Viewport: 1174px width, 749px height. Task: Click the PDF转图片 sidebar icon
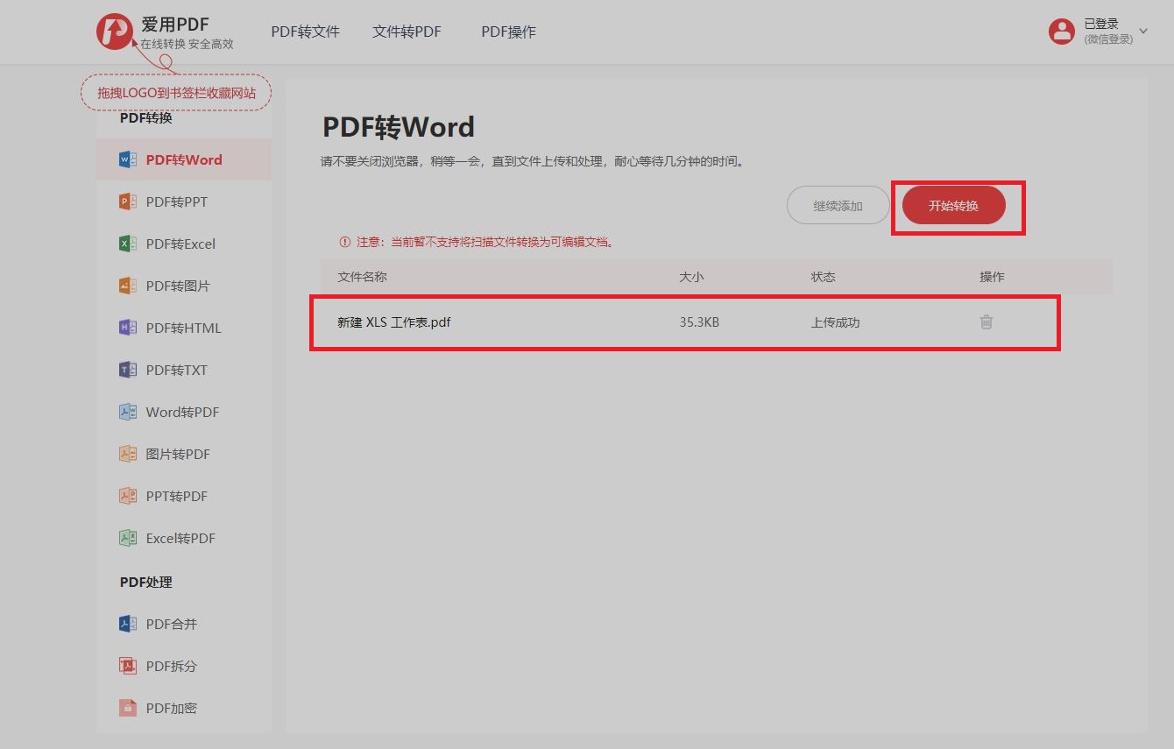(x=128, y=286)
